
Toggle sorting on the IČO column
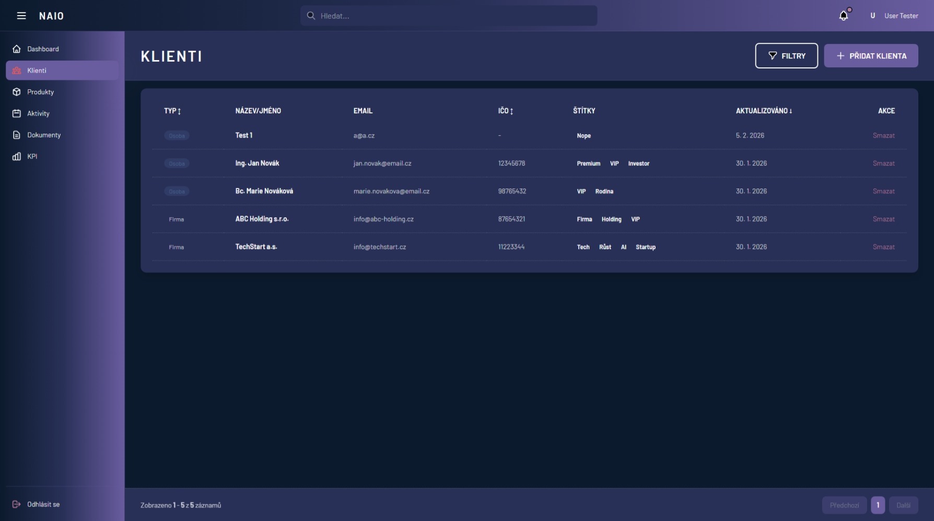(x=506, y=111)
